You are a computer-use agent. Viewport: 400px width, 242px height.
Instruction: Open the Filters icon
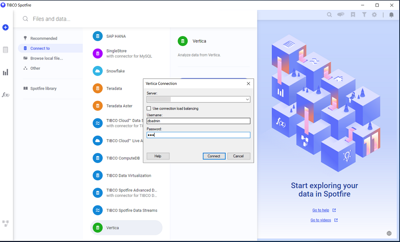[x=364, y=14]
